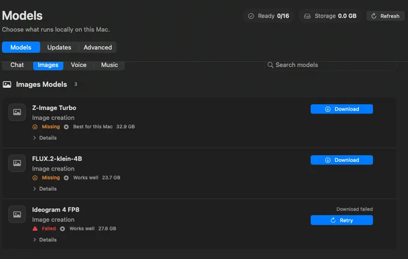Click the Images Models section picture icon
This screenshot has width=408, height=259.
7,84
